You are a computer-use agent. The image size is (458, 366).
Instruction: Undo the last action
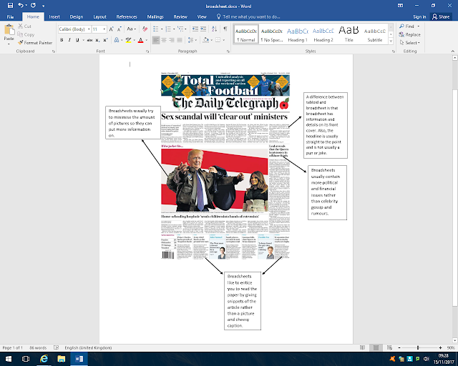click(x=21, y=5)
